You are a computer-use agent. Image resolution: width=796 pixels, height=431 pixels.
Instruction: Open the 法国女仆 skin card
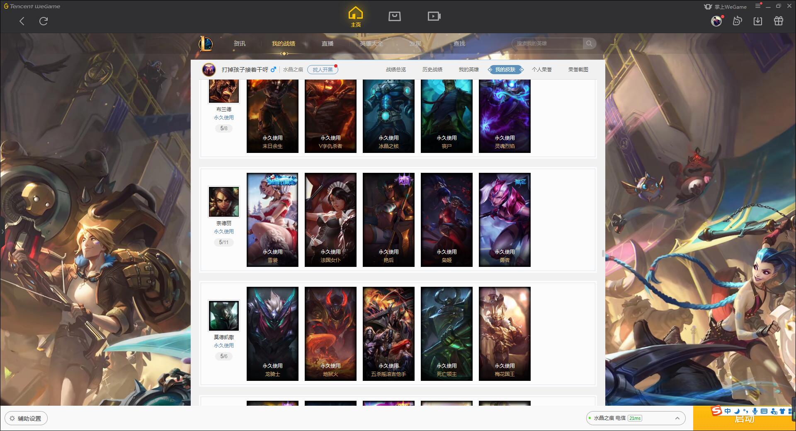point(330,220)
